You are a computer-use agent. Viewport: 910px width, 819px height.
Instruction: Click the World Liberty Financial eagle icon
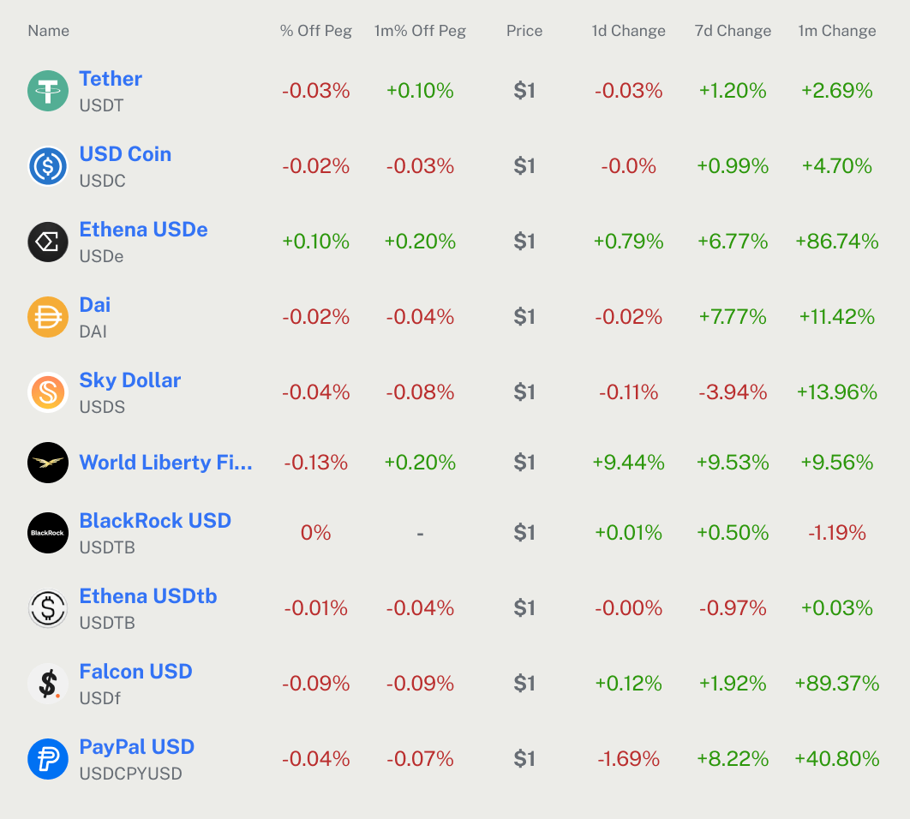click(x=48, y=463)
